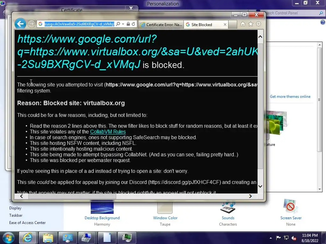Click the large cyan blocked Google URL heading

tap(138, 52)
